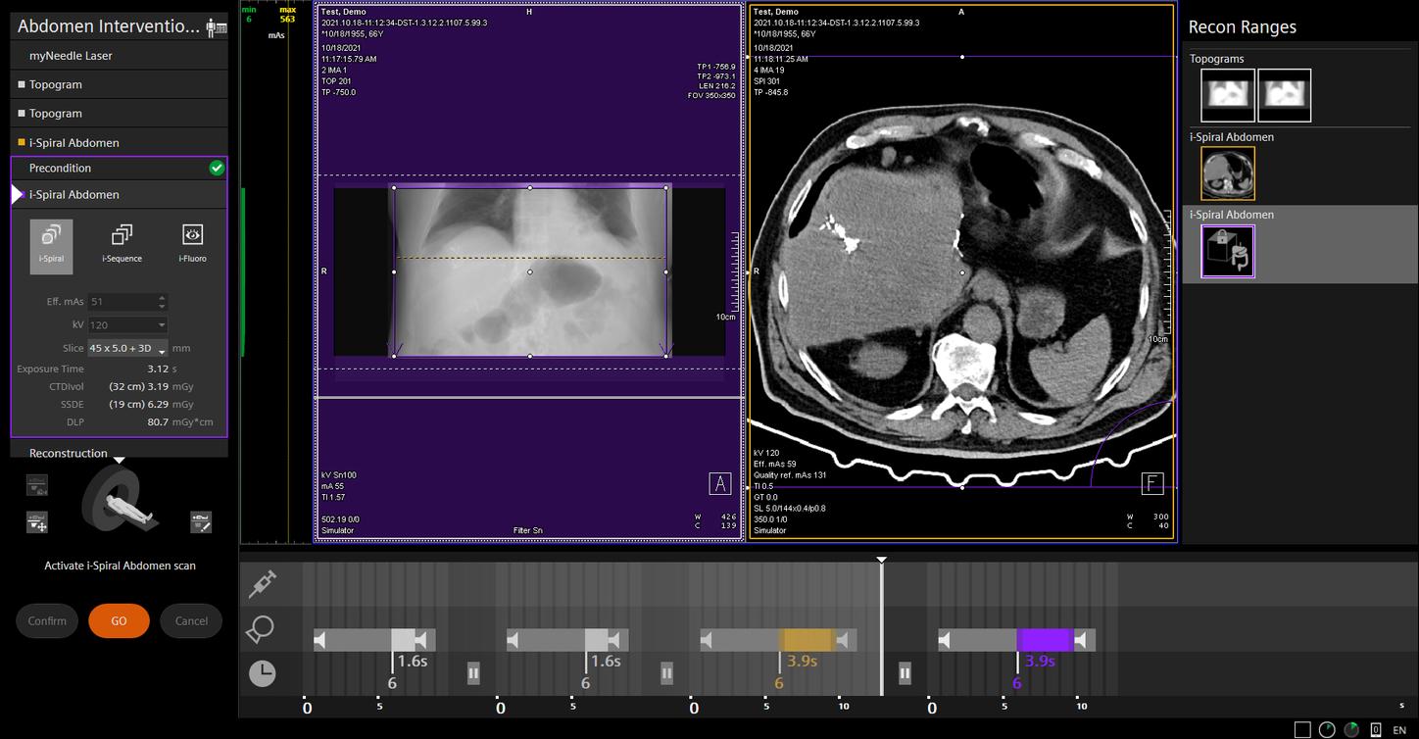Click the Precondition green checkmark

217,169
